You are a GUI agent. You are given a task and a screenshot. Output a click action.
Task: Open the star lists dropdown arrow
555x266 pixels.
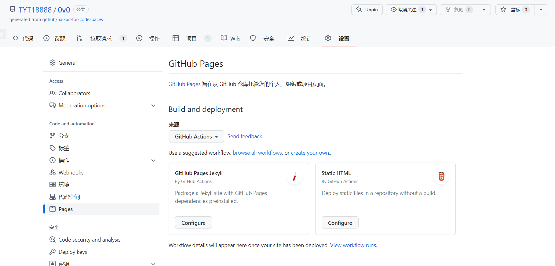point(541,10)
